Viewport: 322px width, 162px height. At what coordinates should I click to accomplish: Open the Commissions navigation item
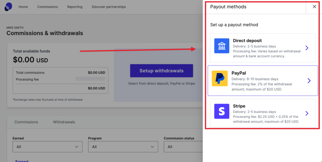47,7
